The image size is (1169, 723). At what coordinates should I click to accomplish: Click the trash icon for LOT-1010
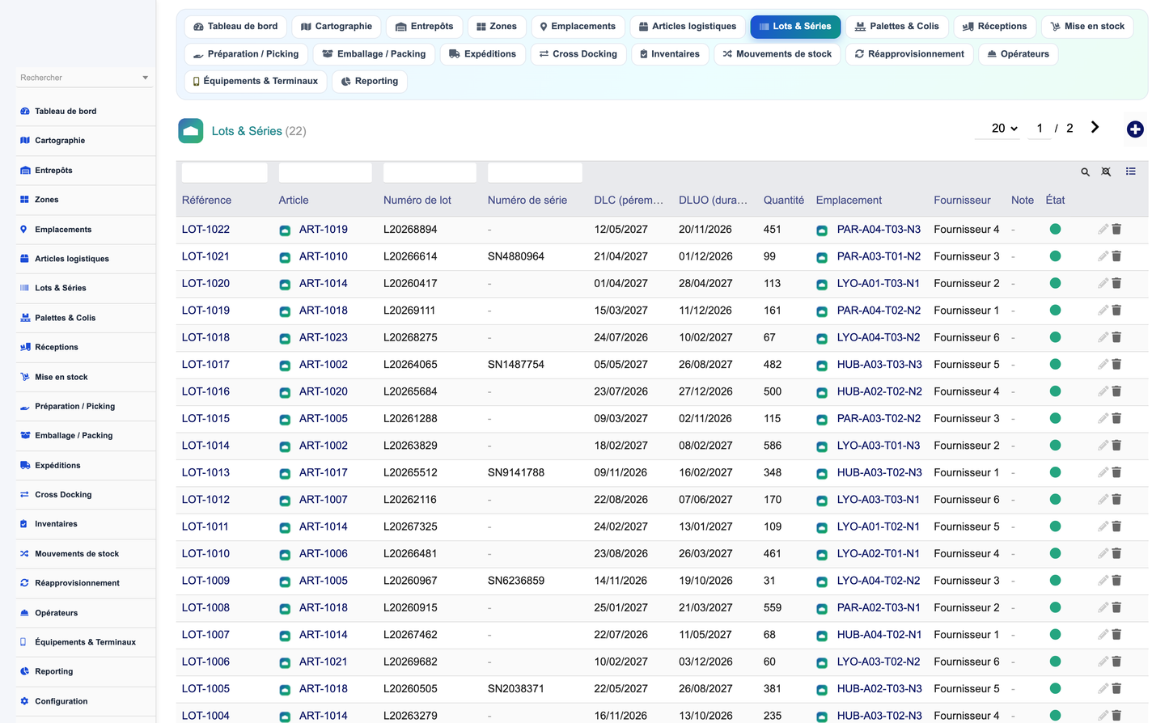pyautogui.click(x=1116, y=553)
